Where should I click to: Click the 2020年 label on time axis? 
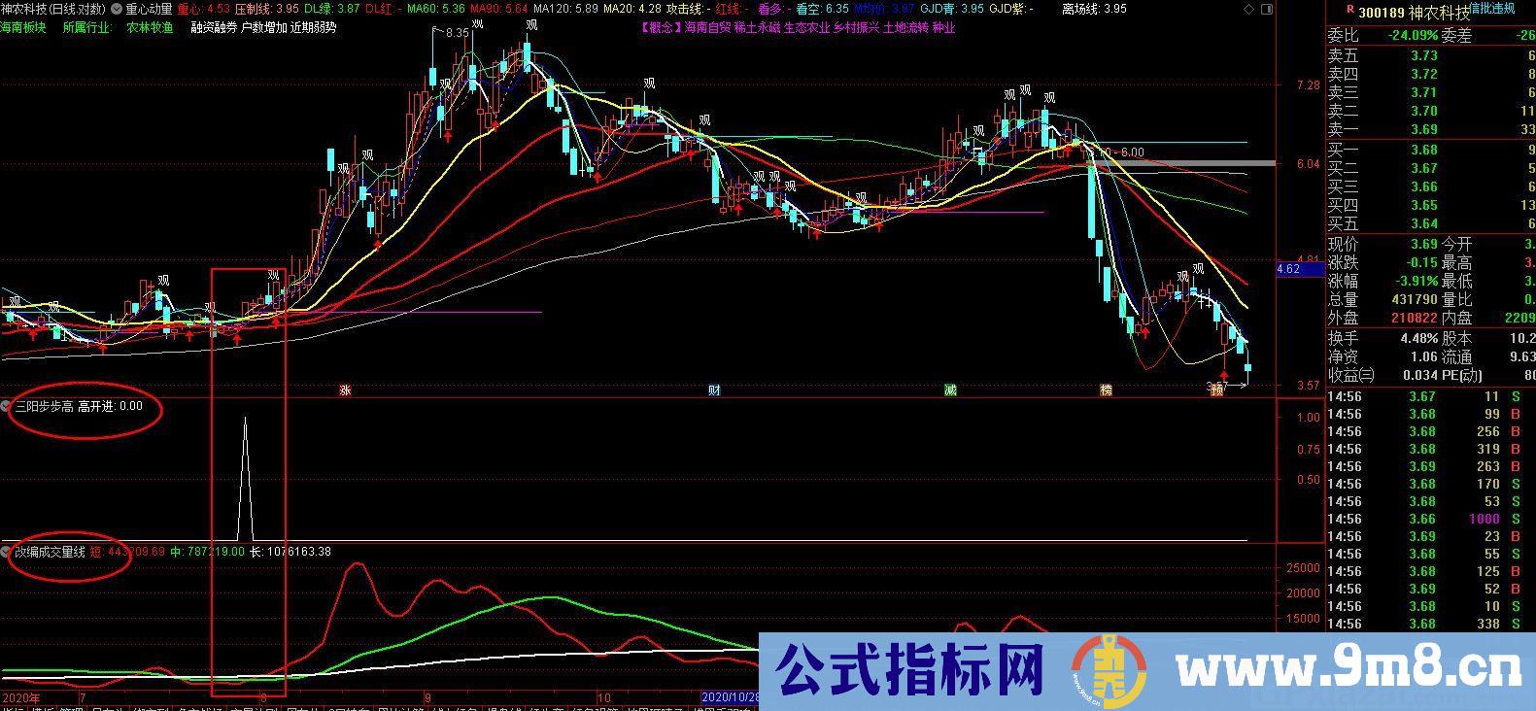[x=21, y=697]
